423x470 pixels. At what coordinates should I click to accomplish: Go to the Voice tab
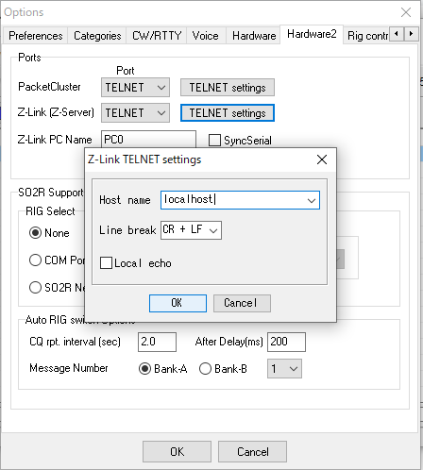coord(206,36)
